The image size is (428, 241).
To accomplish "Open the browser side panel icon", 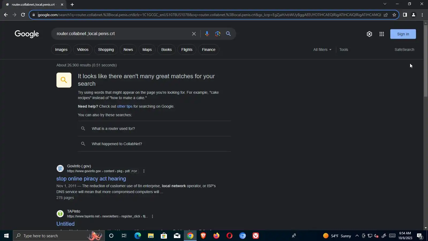I will pos(405,15).
